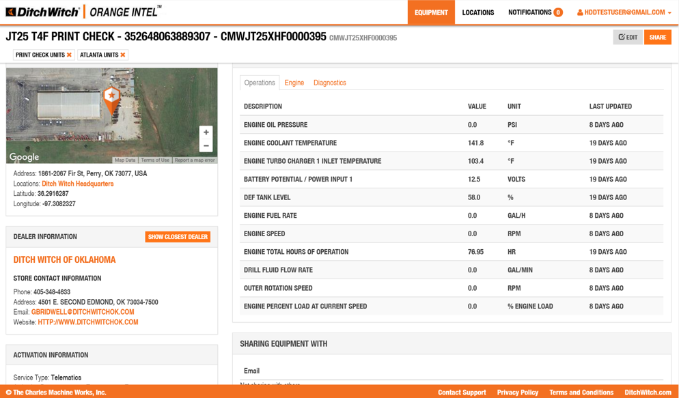Visit DitchWitch.com from the footer
Screen dimensions: 679x398
(648, 393)
